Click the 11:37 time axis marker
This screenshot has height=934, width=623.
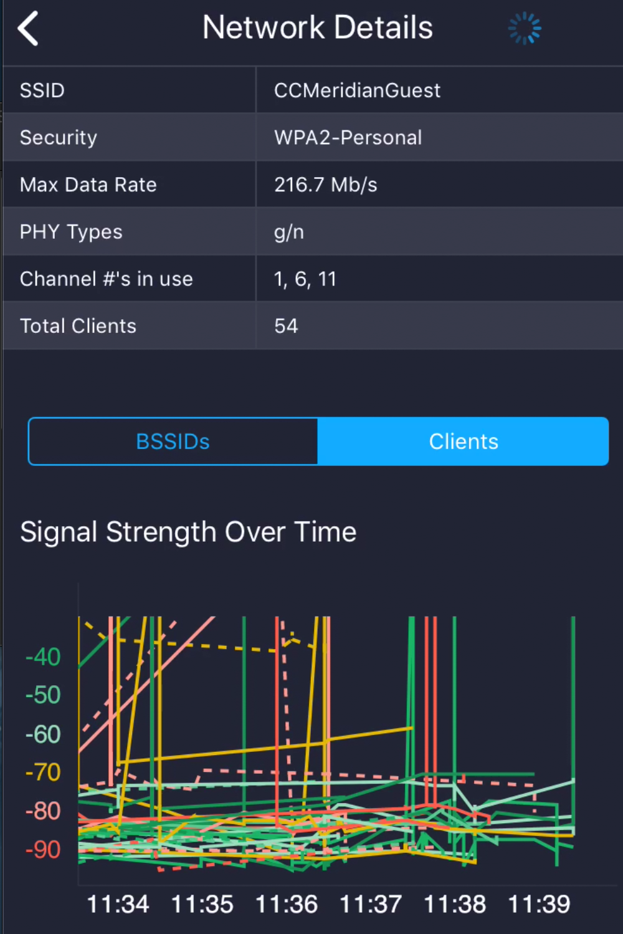click(x=371, y=904)
